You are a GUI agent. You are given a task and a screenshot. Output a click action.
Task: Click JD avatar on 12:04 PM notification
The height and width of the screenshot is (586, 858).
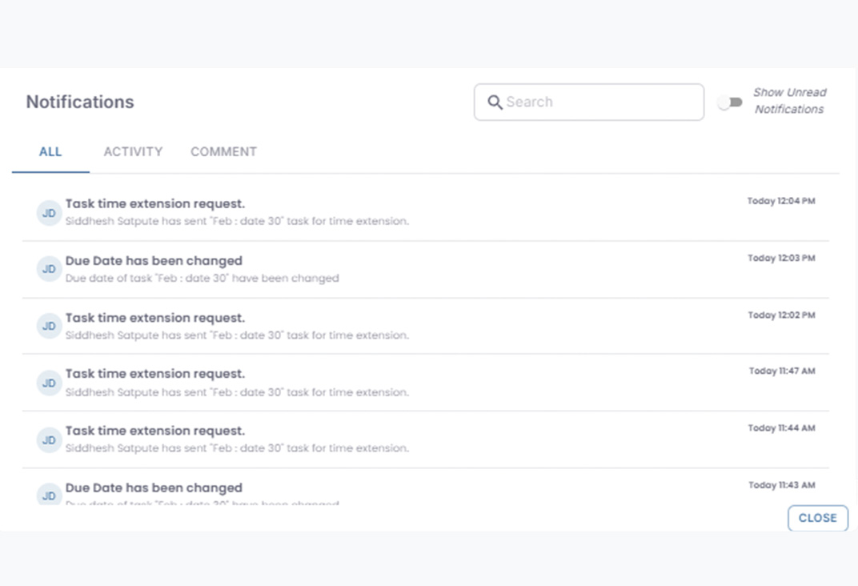coord(49,213)
